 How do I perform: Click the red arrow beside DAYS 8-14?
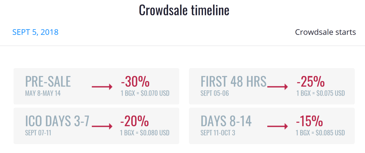(277, 127)
